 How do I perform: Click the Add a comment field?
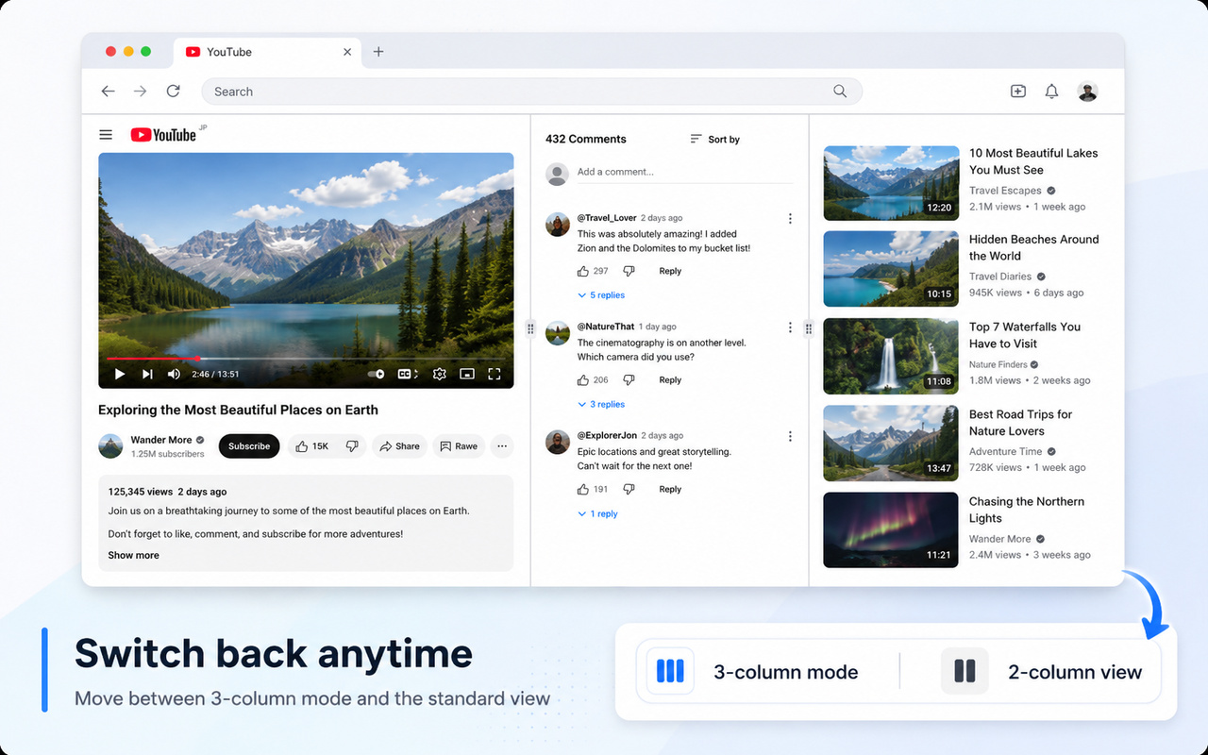683,173
